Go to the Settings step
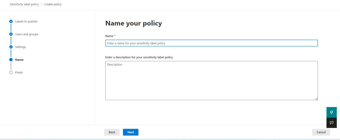 [x=20, y=47]
